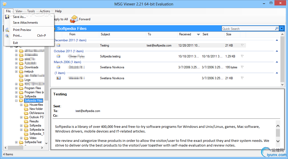288x159 pixels.
Task: Open the Tools menu
Action: 31,11
